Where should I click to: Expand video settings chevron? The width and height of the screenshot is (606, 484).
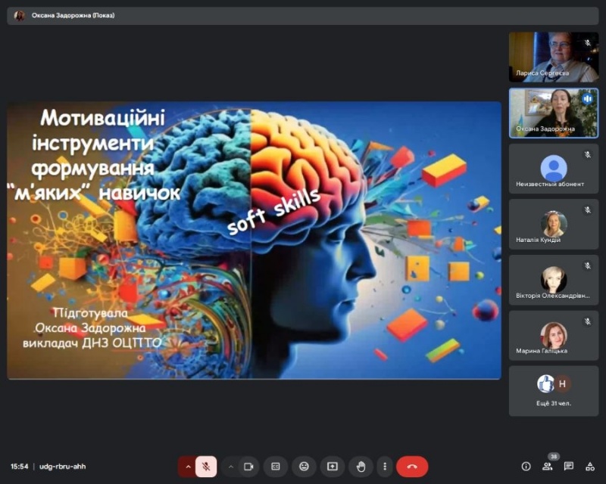(230, 467)
